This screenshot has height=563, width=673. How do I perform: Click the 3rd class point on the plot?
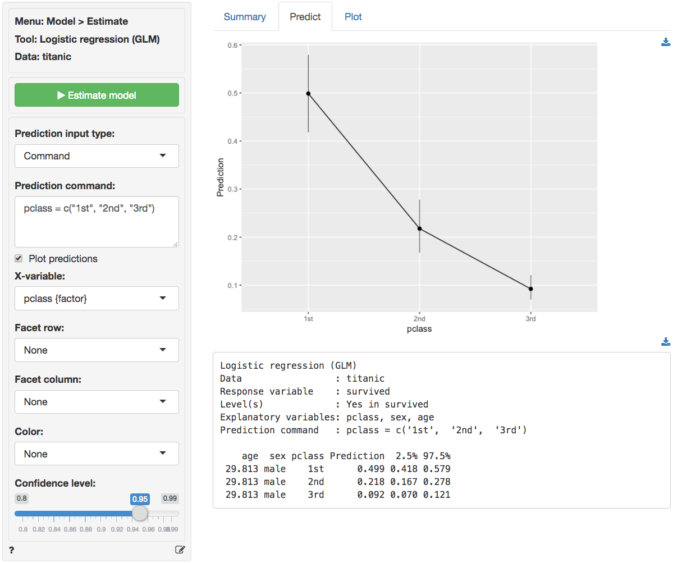pos(530,289)
